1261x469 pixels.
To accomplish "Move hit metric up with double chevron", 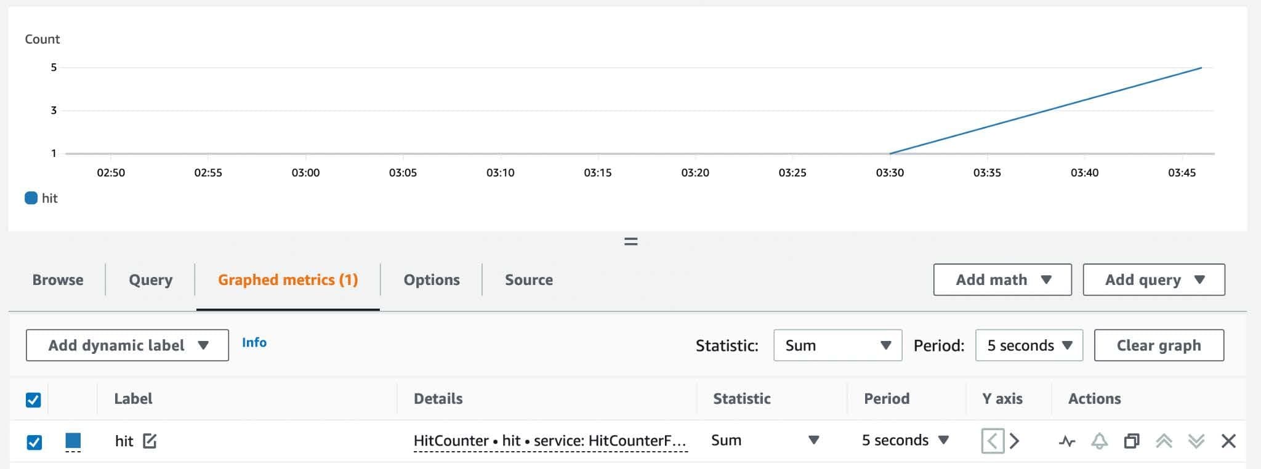I will (x=1164, y=441).
